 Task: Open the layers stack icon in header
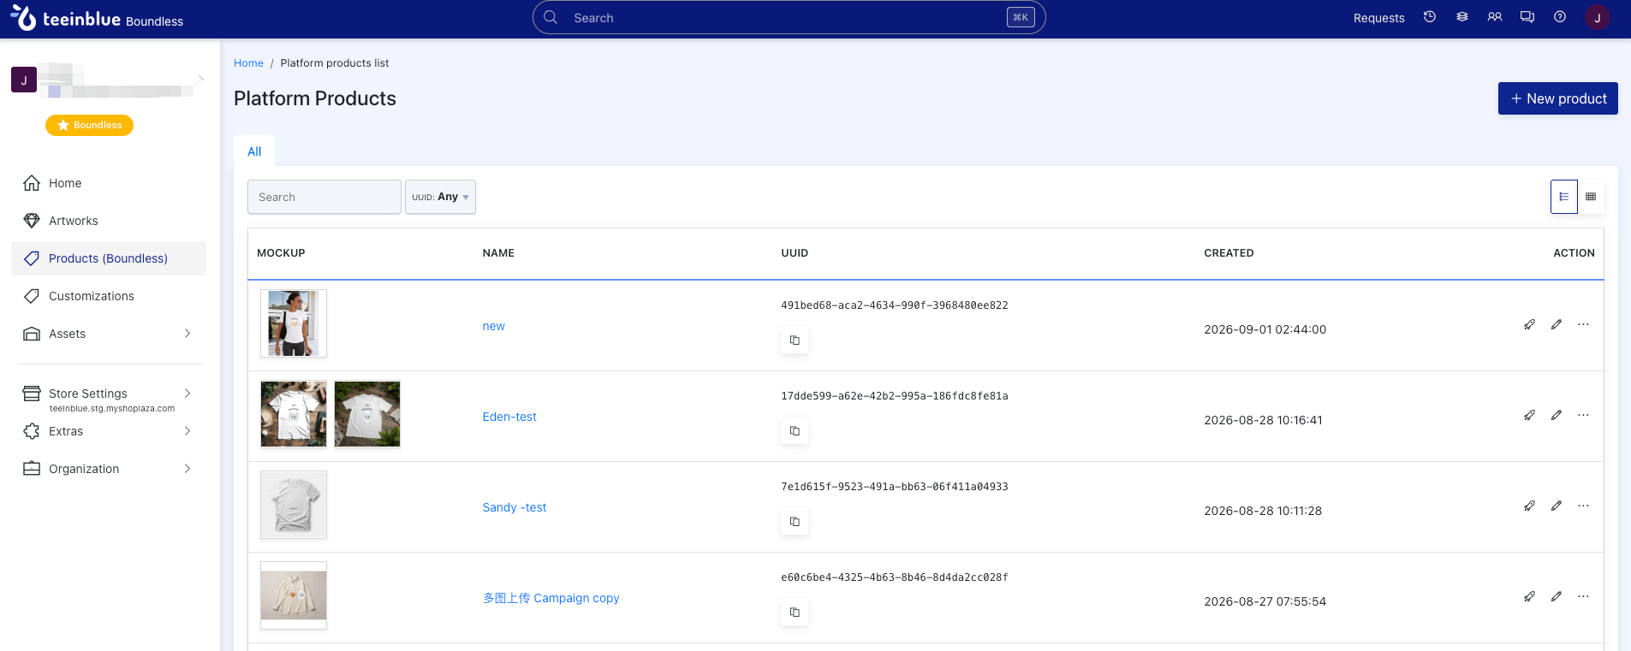pos(1462,17)
